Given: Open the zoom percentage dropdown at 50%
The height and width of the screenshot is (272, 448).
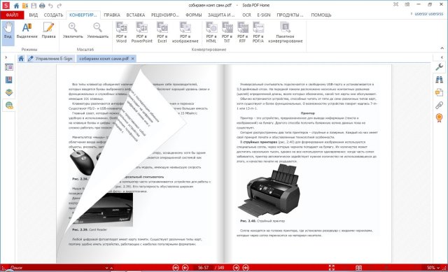Looking at the screenshot, I should 433,268.
